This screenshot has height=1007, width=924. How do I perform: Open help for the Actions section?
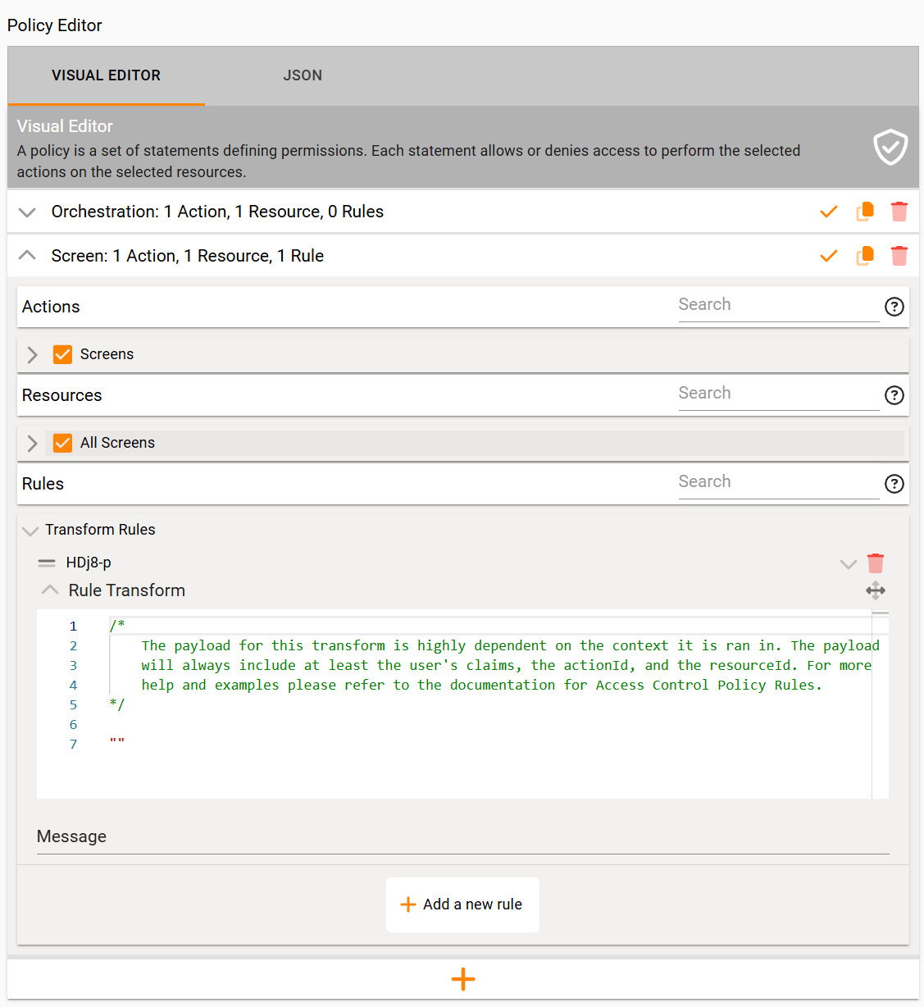point(894,307)
